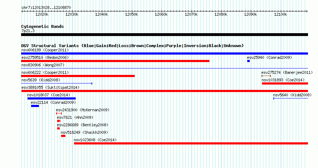Click the esv2759510 (Redon2006) label text

[45, 57]
